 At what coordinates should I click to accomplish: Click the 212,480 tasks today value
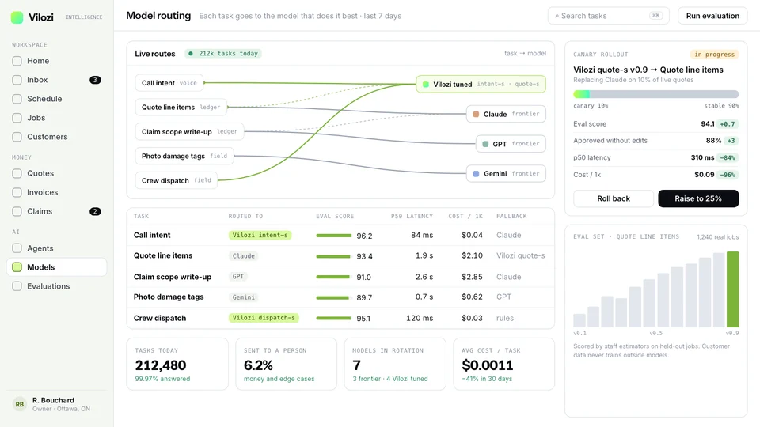coord(161,365)
